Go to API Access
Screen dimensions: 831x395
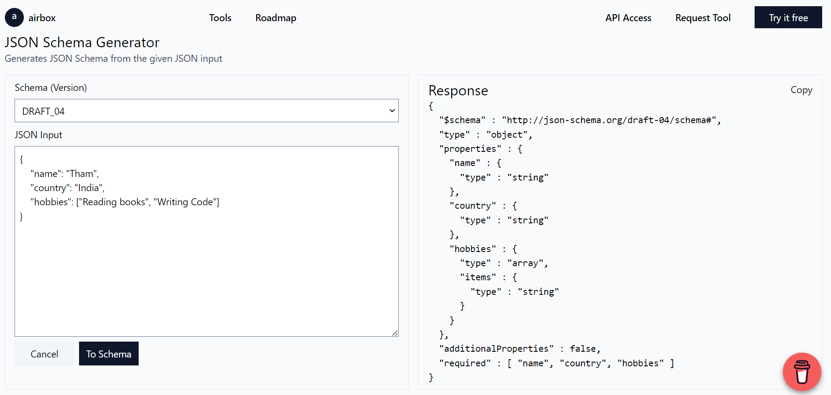pyautogui.click(x=628, y=18)
